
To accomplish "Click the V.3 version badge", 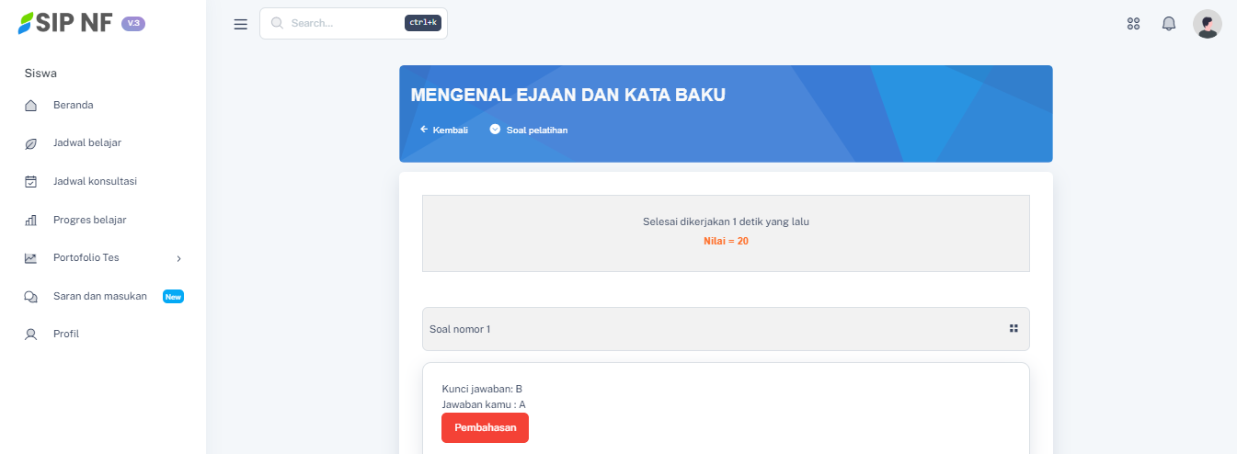I will [x=133, y=23].
